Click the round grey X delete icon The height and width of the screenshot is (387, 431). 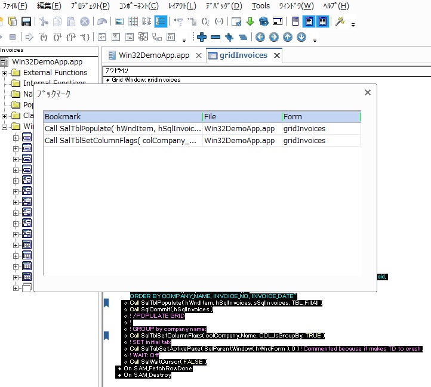(85, 21)
